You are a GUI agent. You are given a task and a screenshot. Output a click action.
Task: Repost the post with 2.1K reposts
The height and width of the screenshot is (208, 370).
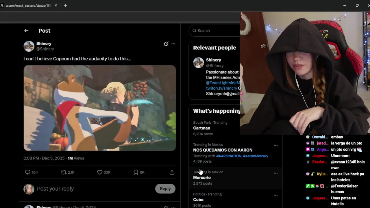point(64,172)
